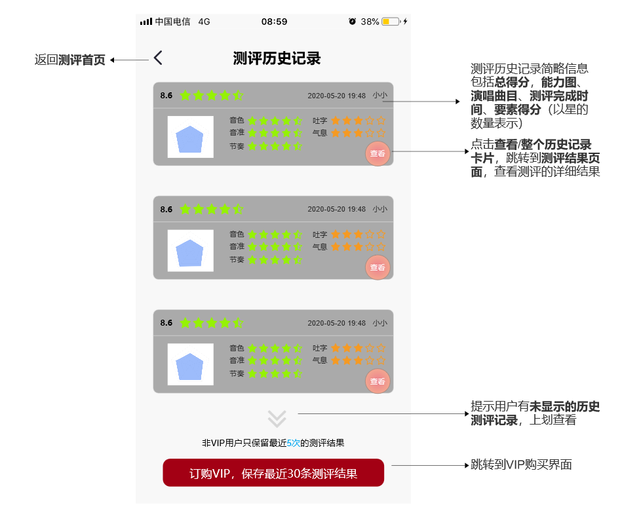Click the 非VIP用户只保留最近 notice text
The image size is (641, 513).
click(244, 443)
